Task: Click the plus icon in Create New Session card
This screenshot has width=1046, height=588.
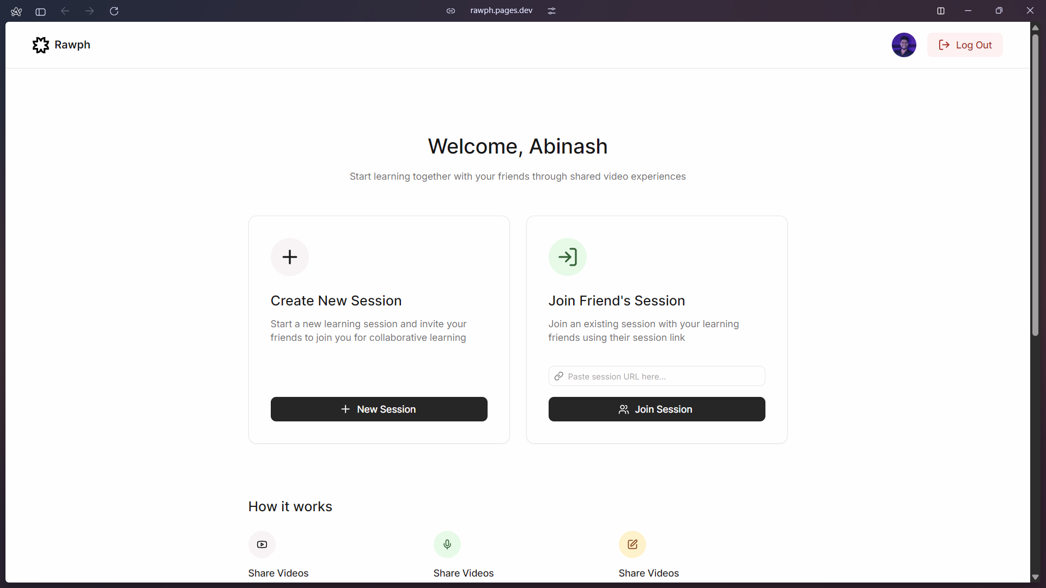Action: 289,256
